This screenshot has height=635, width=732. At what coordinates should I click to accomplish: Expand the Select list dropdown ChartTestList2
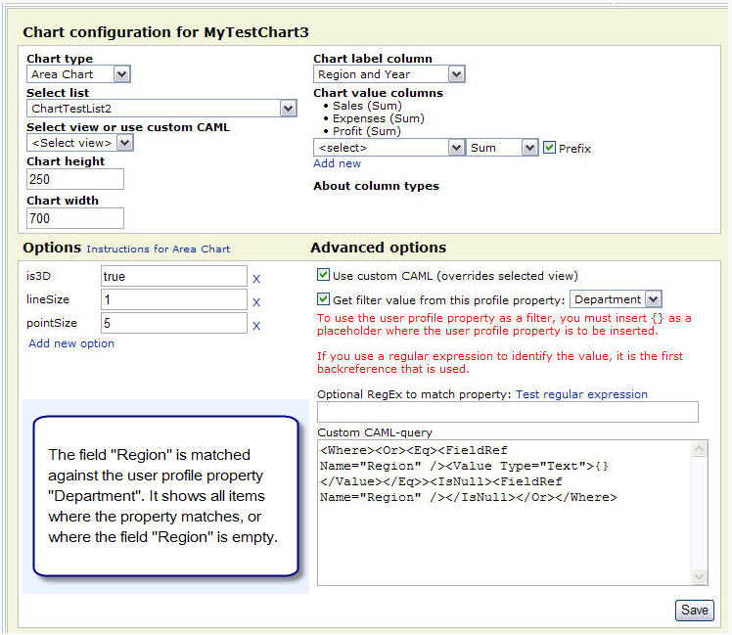(x=288, y=109)
